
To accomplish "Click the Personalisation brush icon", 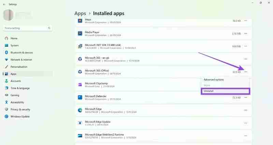I will 6,67.
